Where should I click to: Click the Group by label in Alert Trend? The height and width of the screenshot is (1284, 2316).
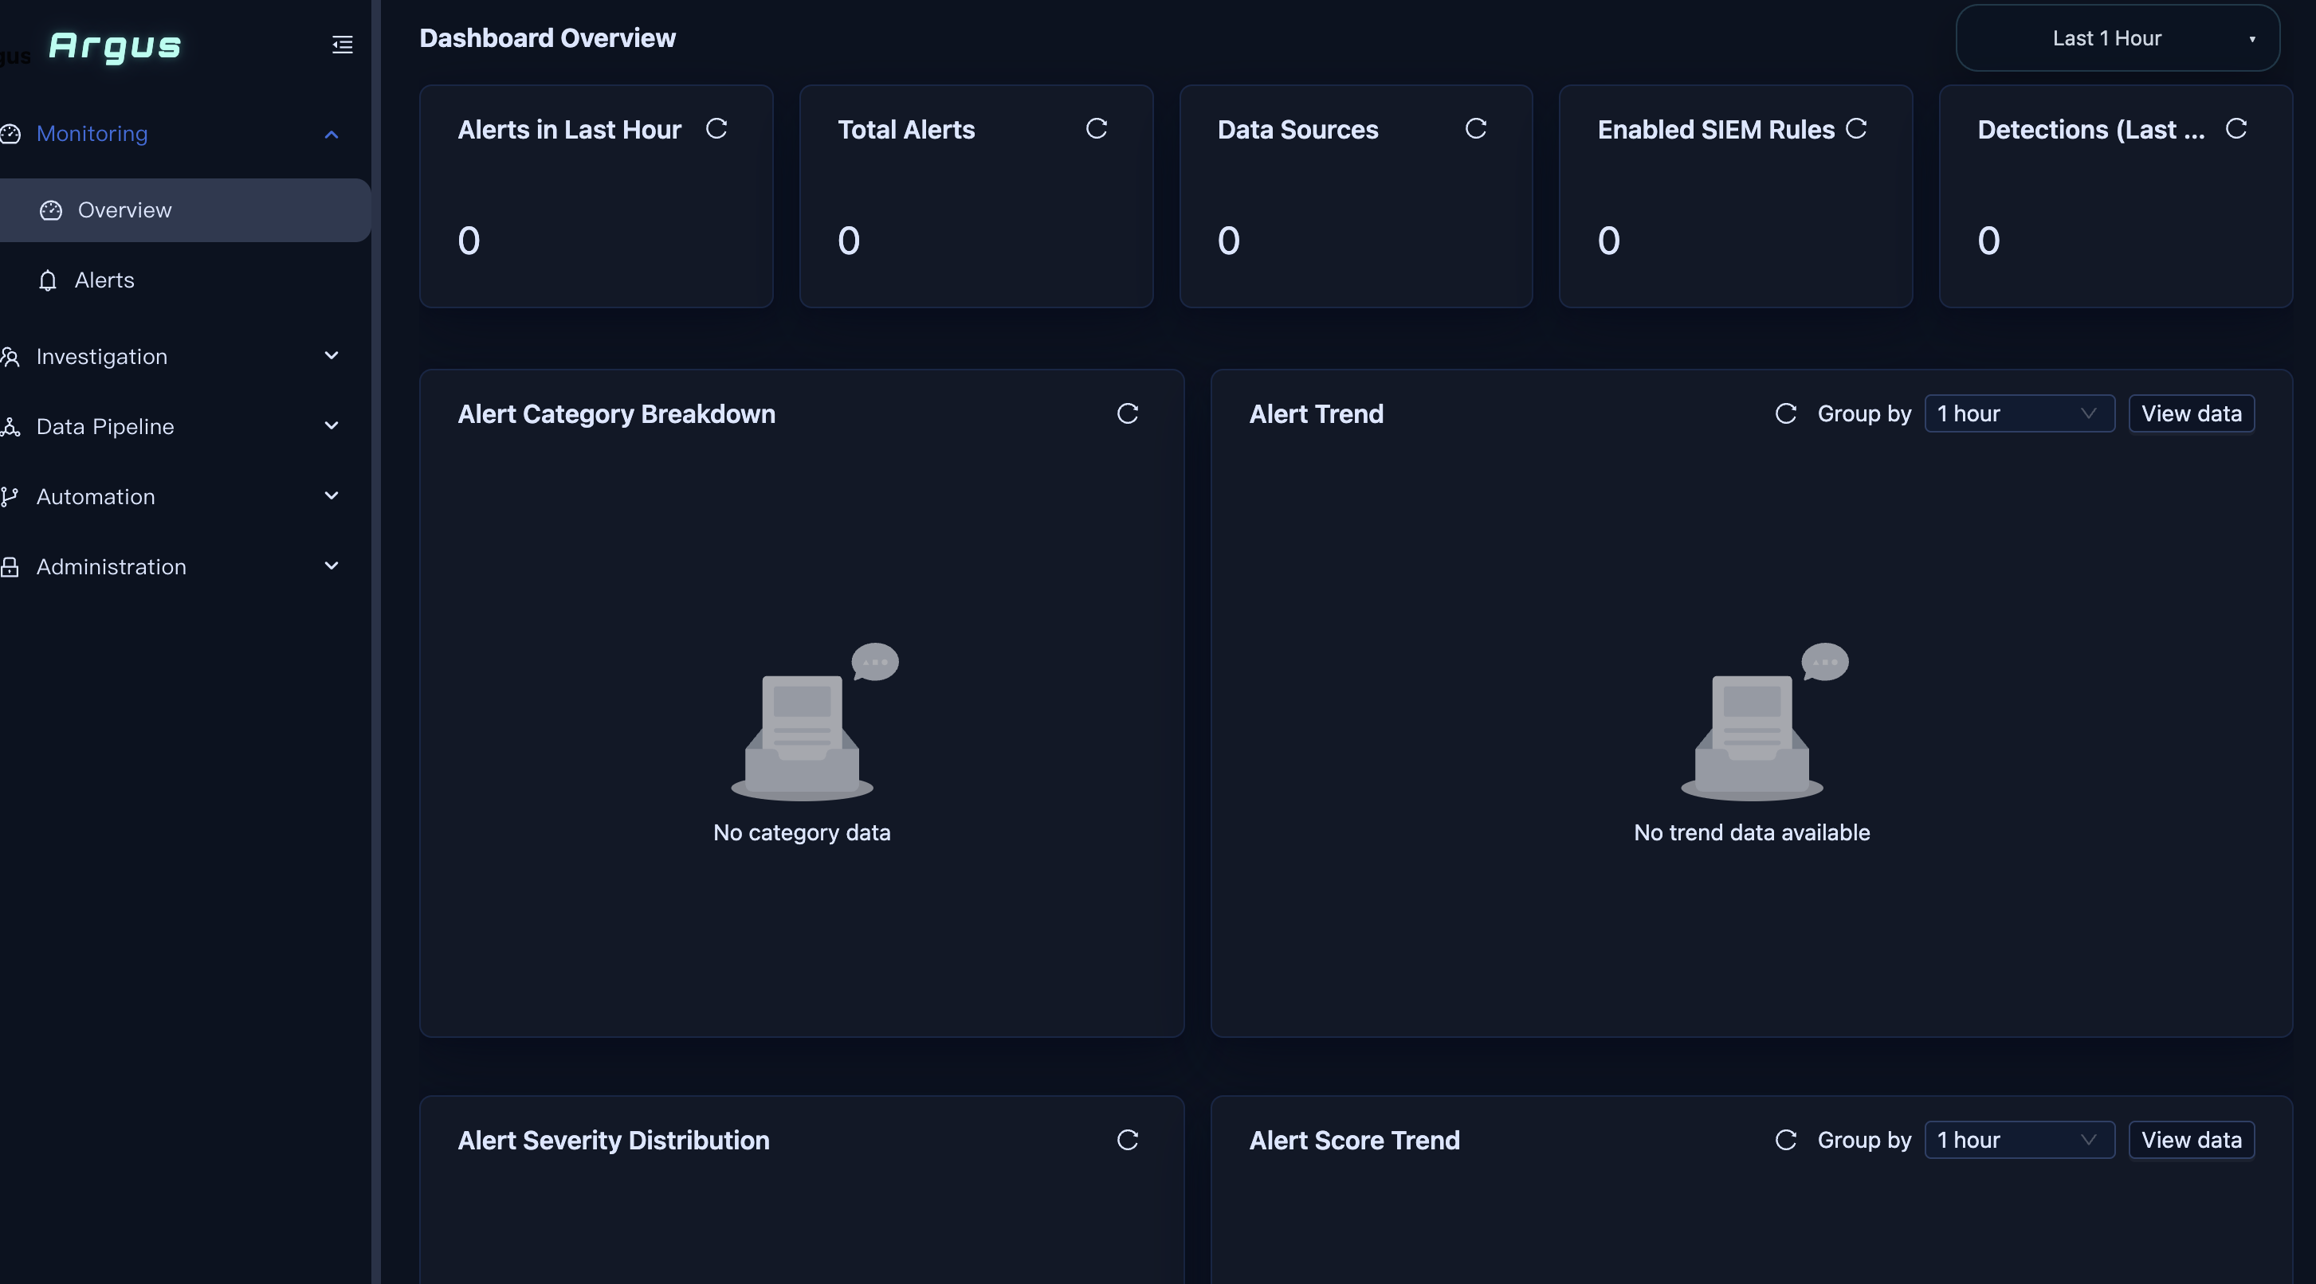pos(1864,413)
